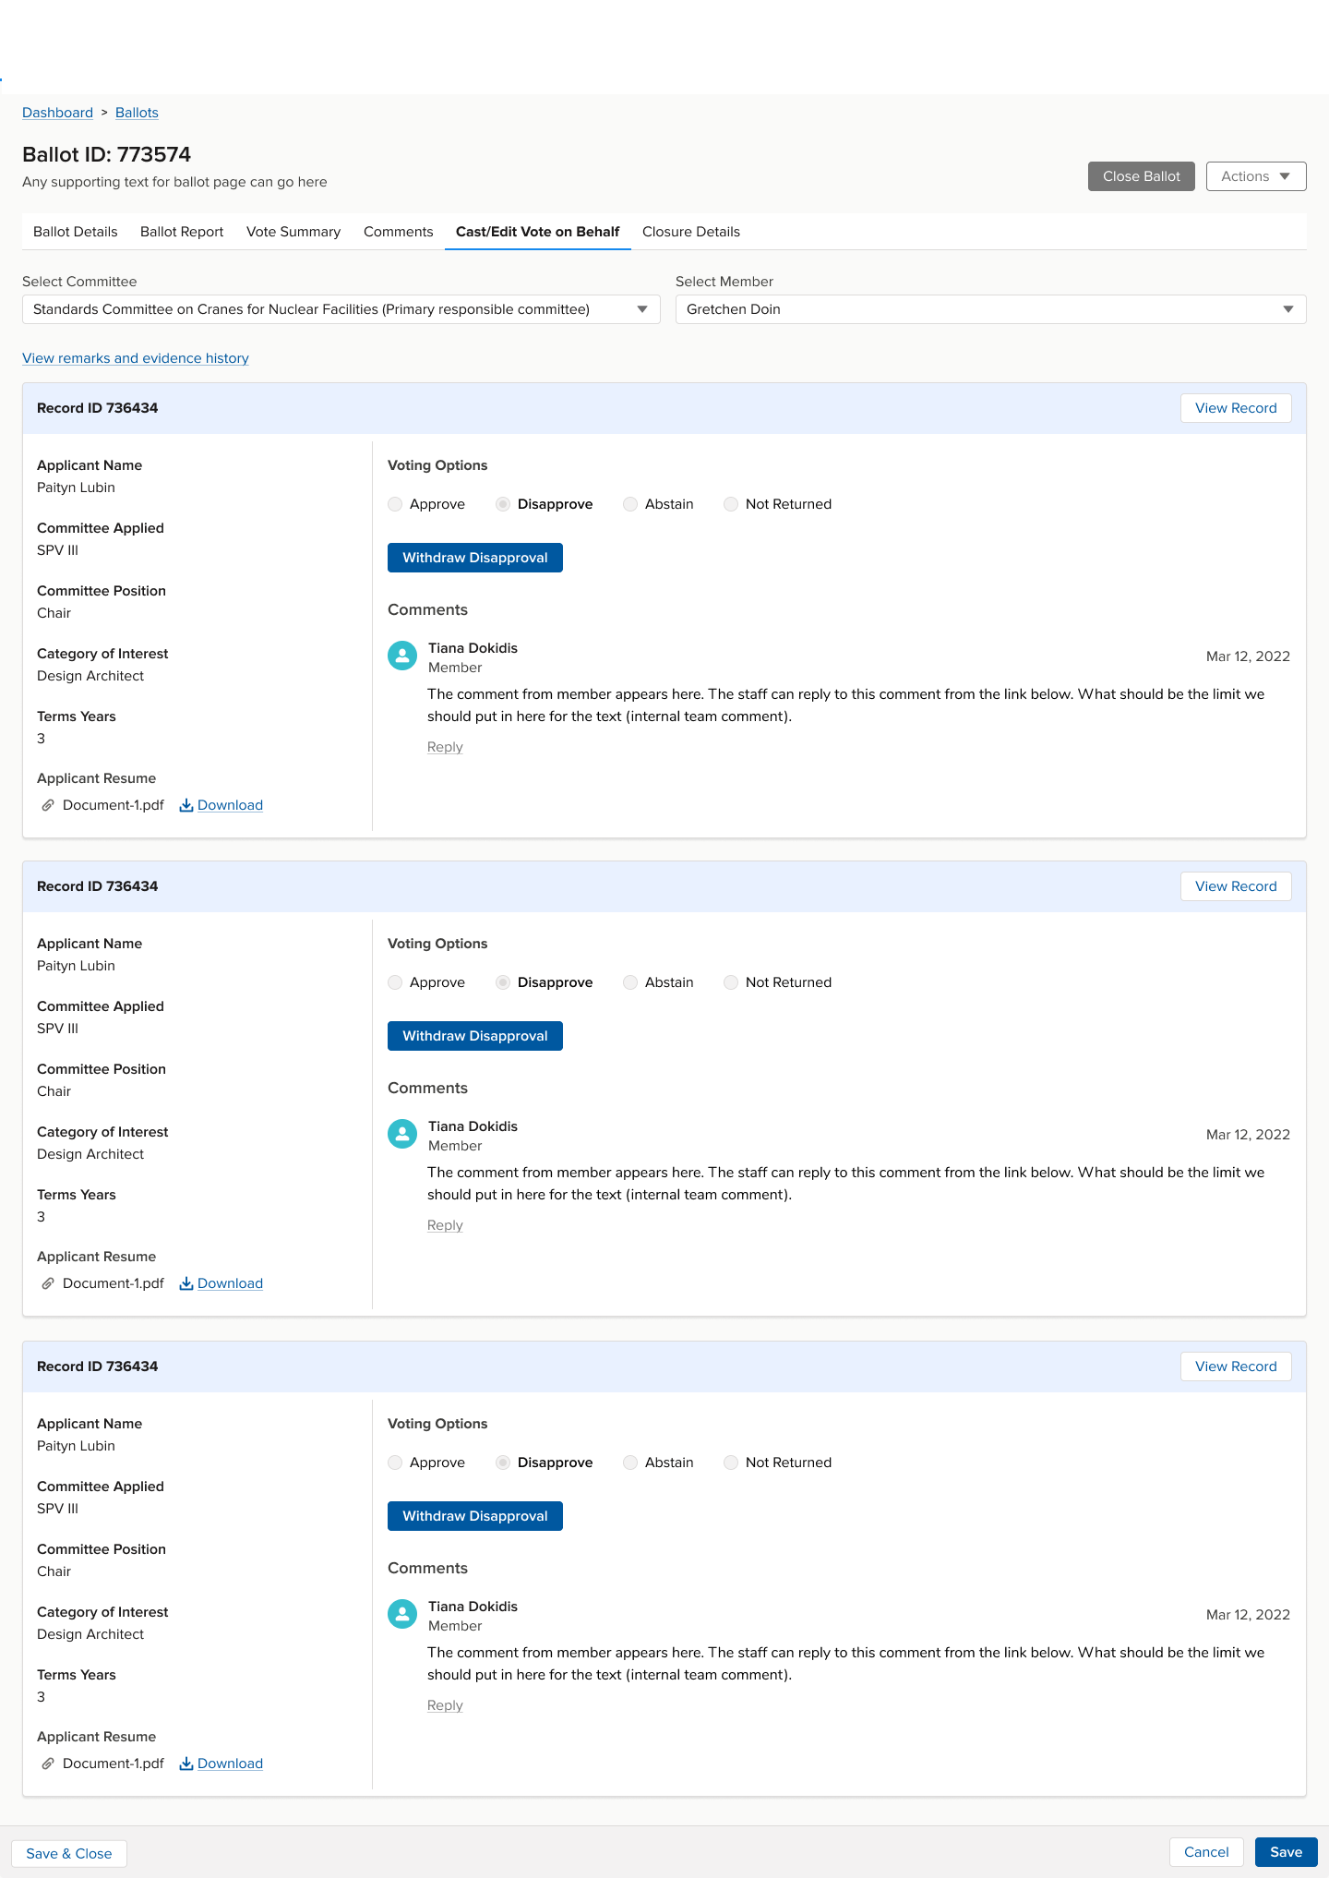Switch to the Vote Summary tab

point(293,232)
